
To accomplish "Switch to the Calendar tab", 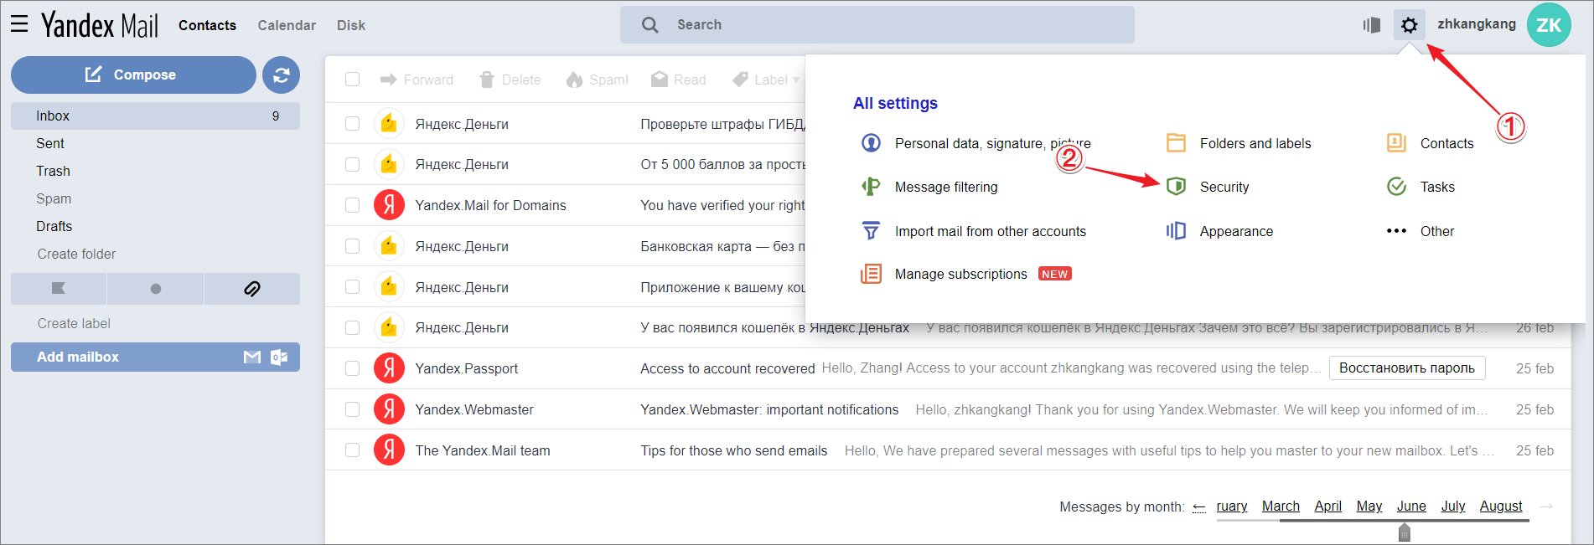I will [x=287, y=25].
